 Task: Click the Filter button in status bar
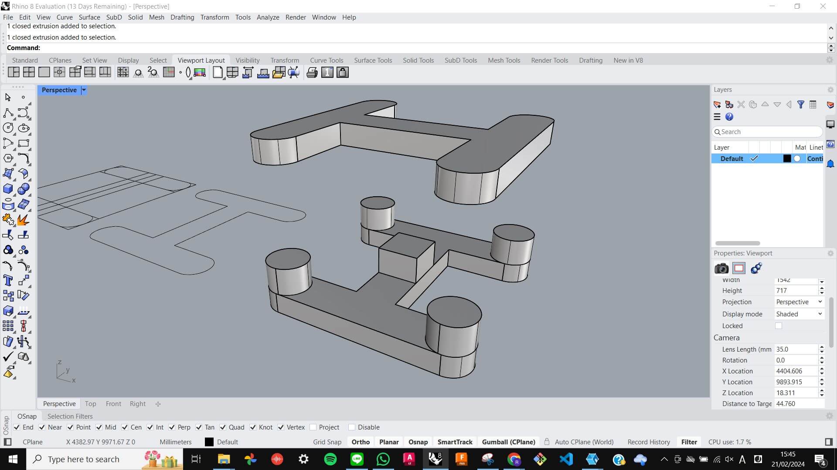689,442
